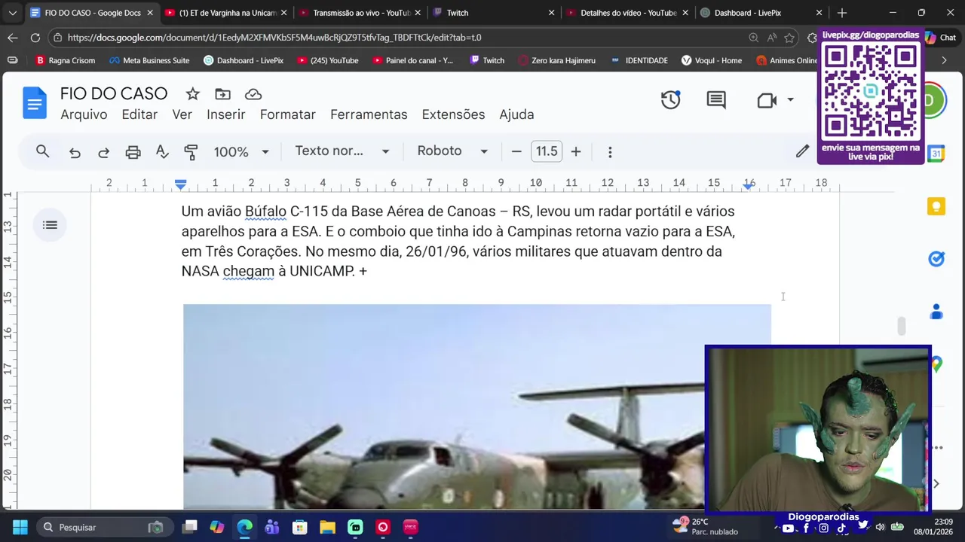Decrease font size with minus button

tap(516, 151)
